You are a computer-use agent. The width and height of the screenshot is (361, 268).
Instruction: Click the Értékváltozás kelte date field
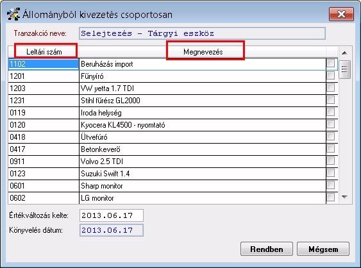(x=112, y=215)
